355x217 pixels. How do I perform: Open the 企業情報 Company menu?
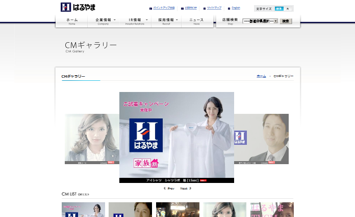pos(103,21)
